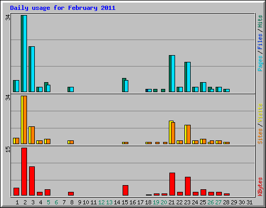Click the "KBytes" legend label
The width and height of the screenshot is (266, 208).
coord(260,187)
